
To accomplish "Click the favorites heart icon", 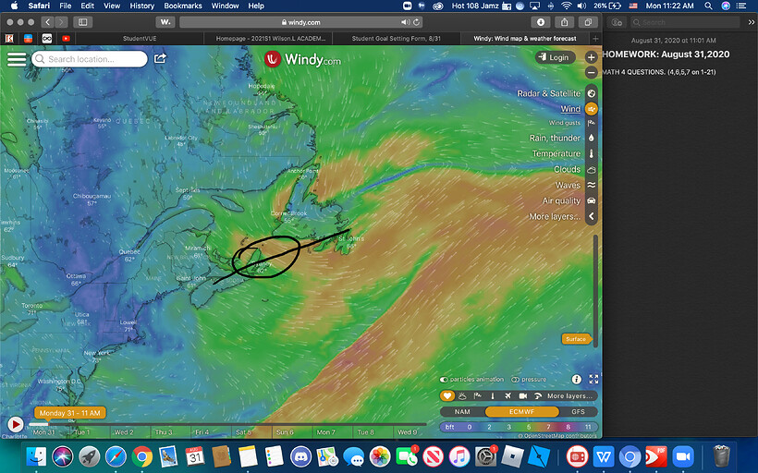I will point(447,395).
